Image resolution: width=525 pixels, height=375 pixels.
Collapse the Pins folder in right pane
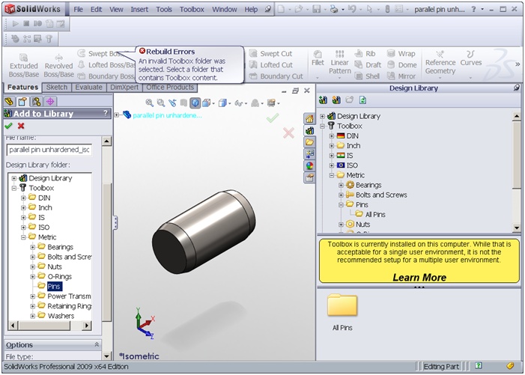click(341, 204)
